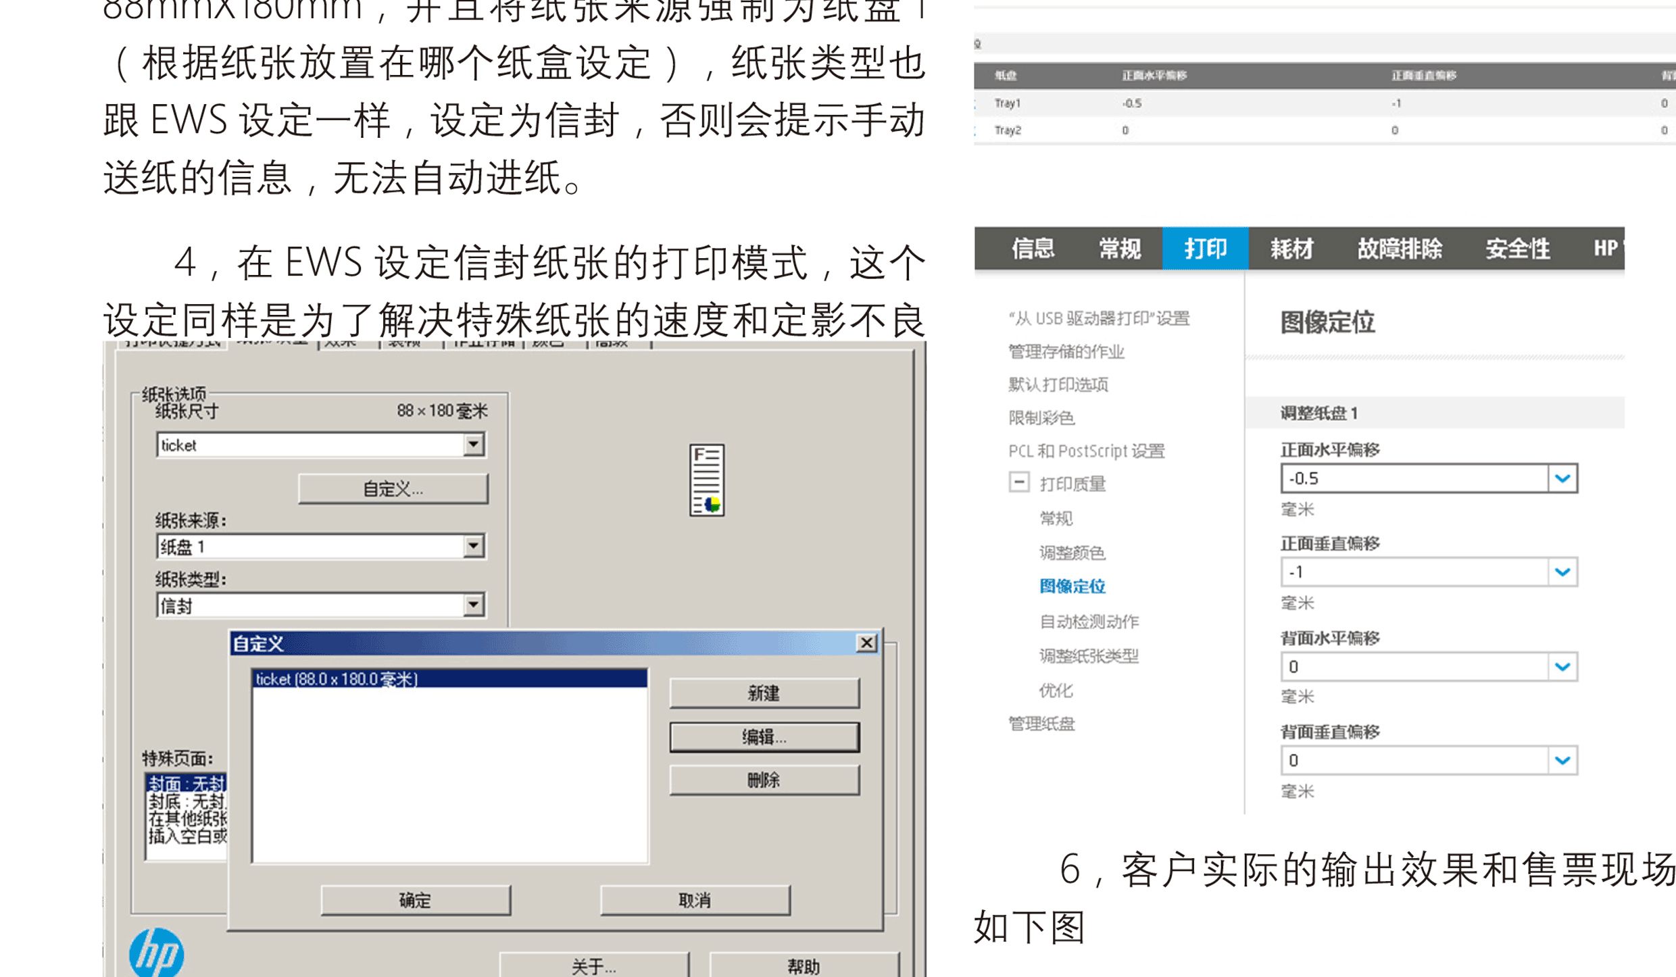1676x977 pixels.
Task: Switch to the 常规 tab in EWS
Action: pos(1119,249)
